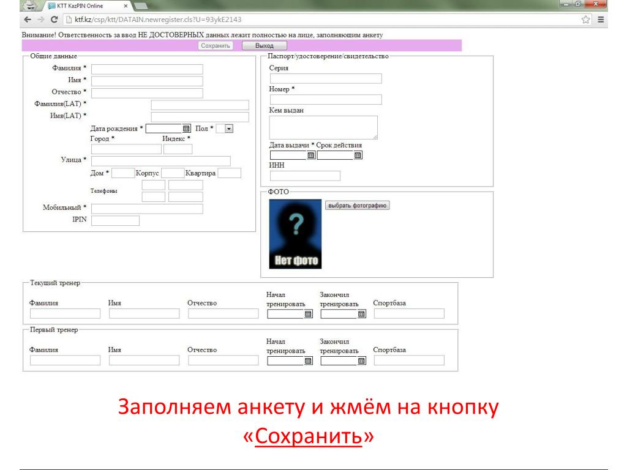Click the Город input field

pos(126,149)
